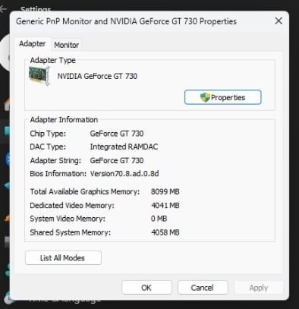Switch to the Monitor tab
This screenshot has height=309, width=299.
pyautogui.click(x=66, y=45)
